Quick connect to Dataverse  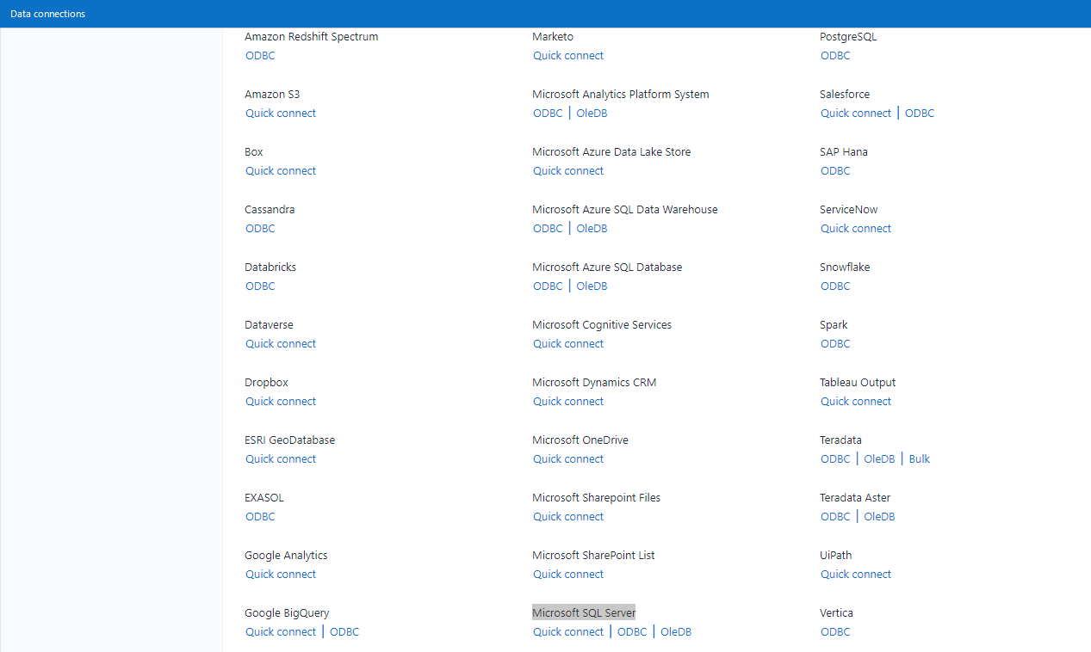tap(280, 343)
